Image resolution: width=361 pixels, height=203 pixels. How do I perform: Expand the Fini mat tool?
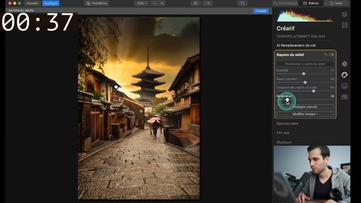coord(283,133)
